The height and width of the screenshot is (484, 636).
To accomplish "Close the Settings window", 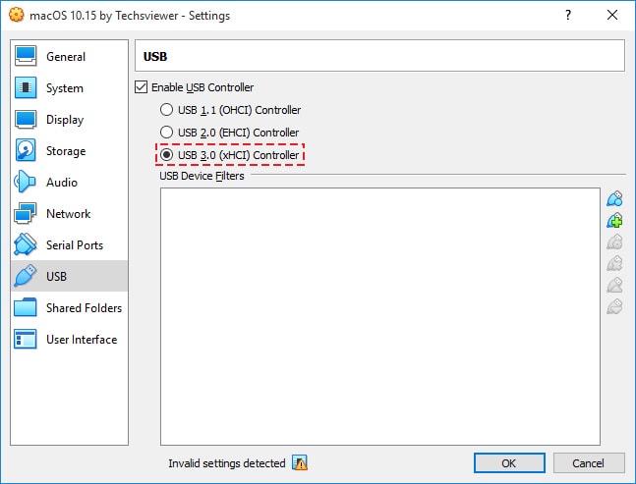I will point(612,15).
